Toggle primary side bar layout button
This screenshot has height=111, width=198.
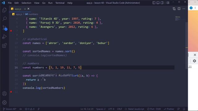pos(154,3)
